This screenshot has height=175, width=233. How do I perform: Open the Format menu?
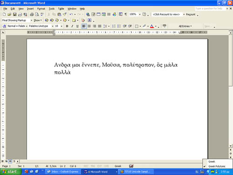click(41, 9)
